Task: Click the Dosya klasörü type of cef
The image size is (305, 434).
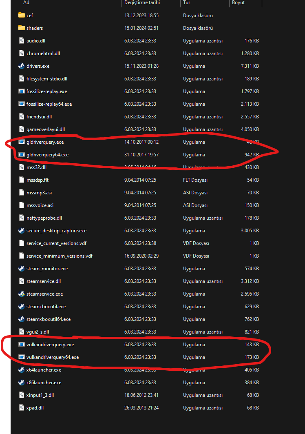Action: (198, 16)
